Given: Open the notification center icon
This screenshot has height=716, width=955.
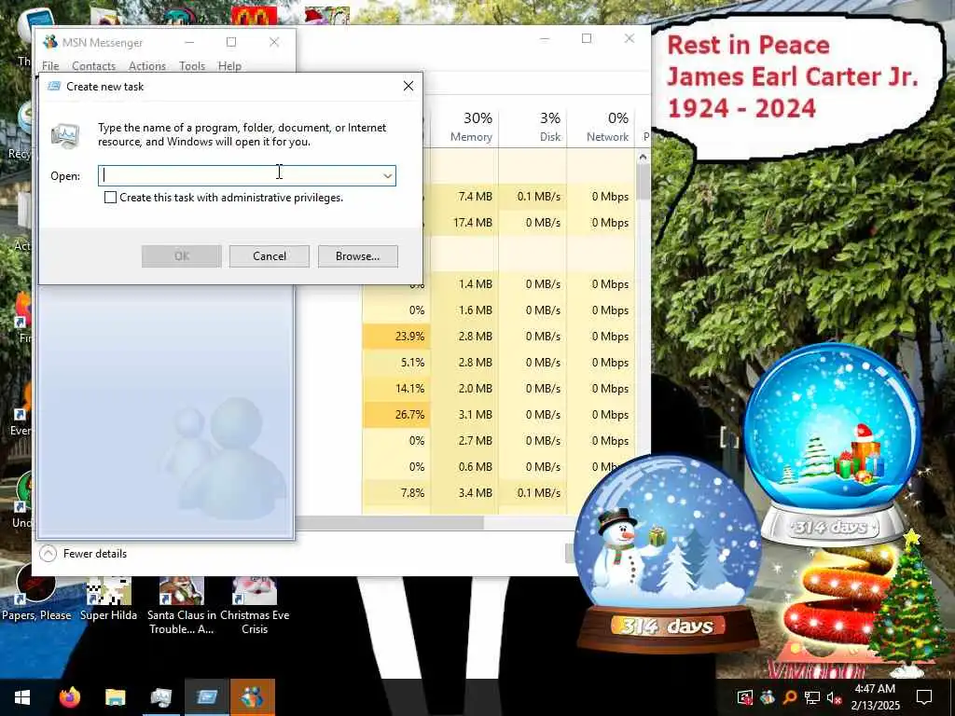Looking at the screenshot, I should click(924, 697).
